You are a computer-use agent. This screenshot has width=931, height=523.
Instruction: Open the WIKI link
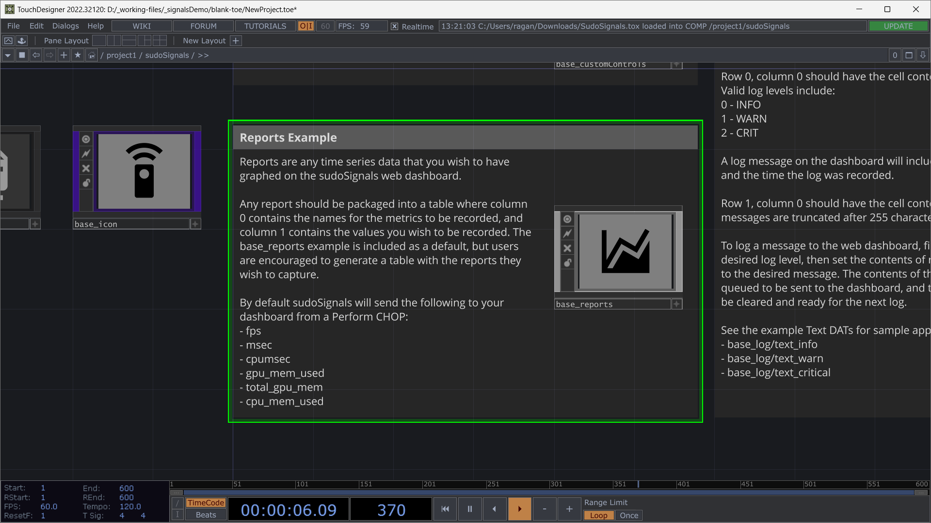pyautogui.click(x=142, y=26)
